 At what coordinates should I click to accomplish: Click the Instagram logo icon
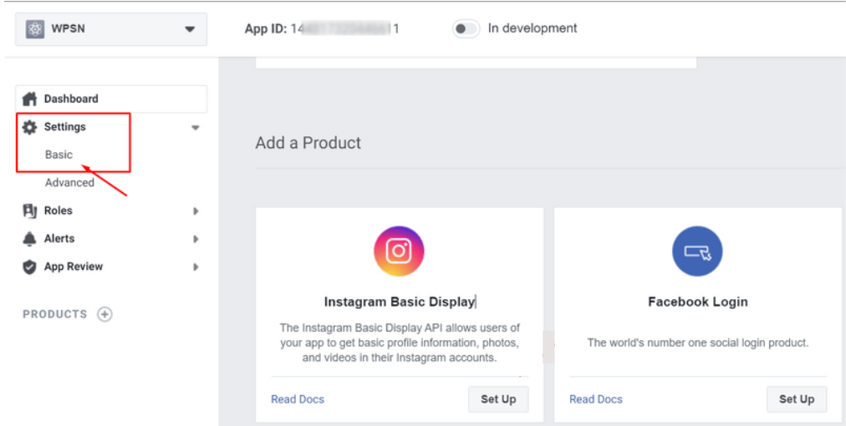tap(399, 251)
